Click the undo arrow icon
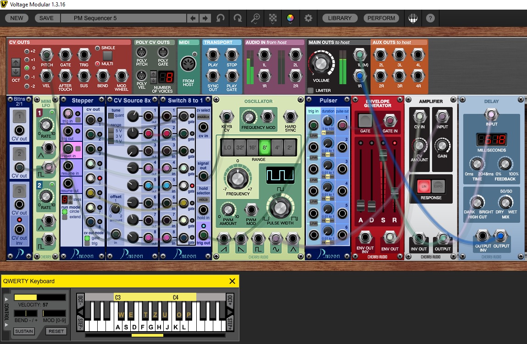This screenshot has height=344, width=527. click(221, 18)
